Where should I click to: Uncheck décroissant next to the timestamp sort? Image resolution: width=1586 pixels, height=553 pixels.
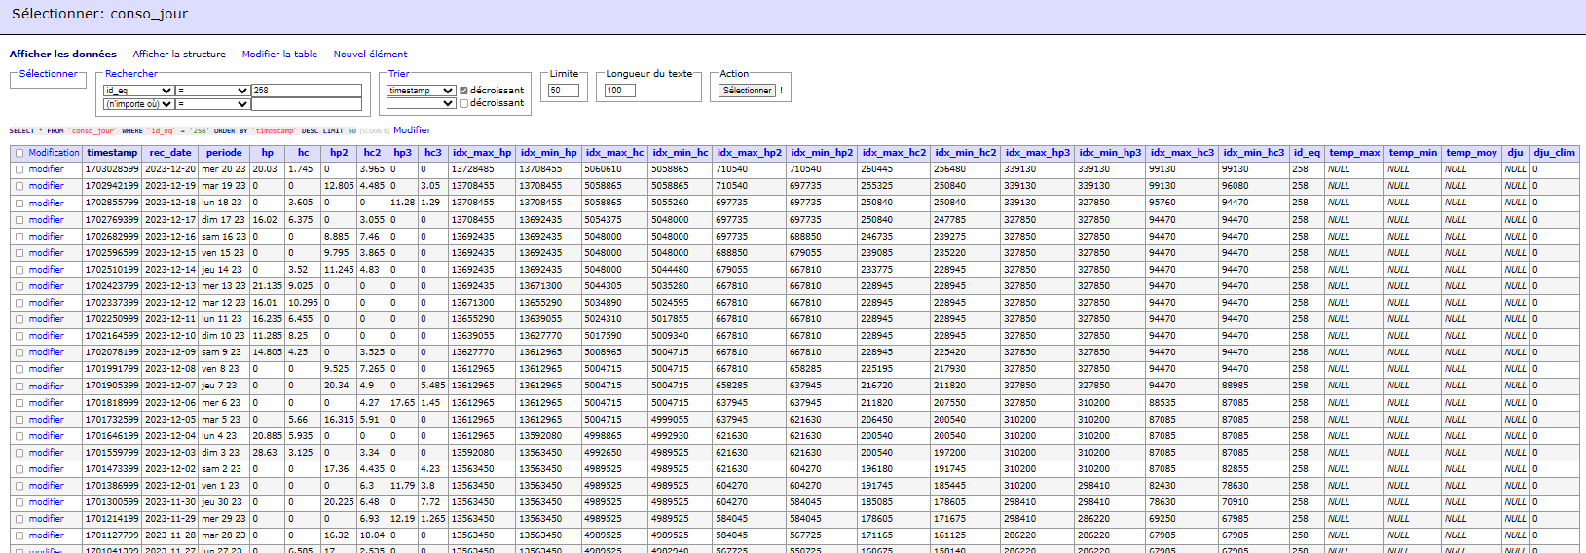(x=464, y=91)
